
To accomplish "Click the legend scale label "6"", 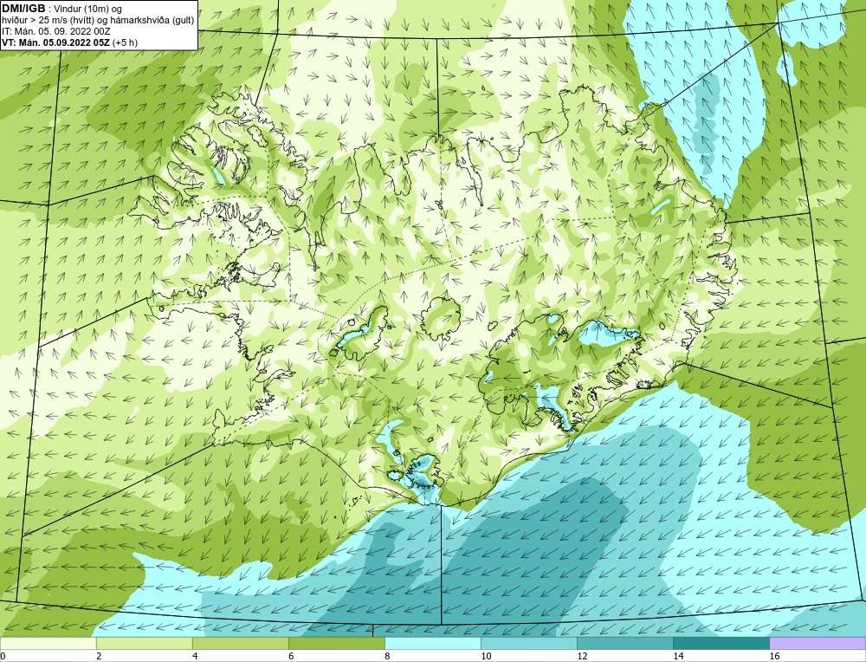I will (292, 656).
